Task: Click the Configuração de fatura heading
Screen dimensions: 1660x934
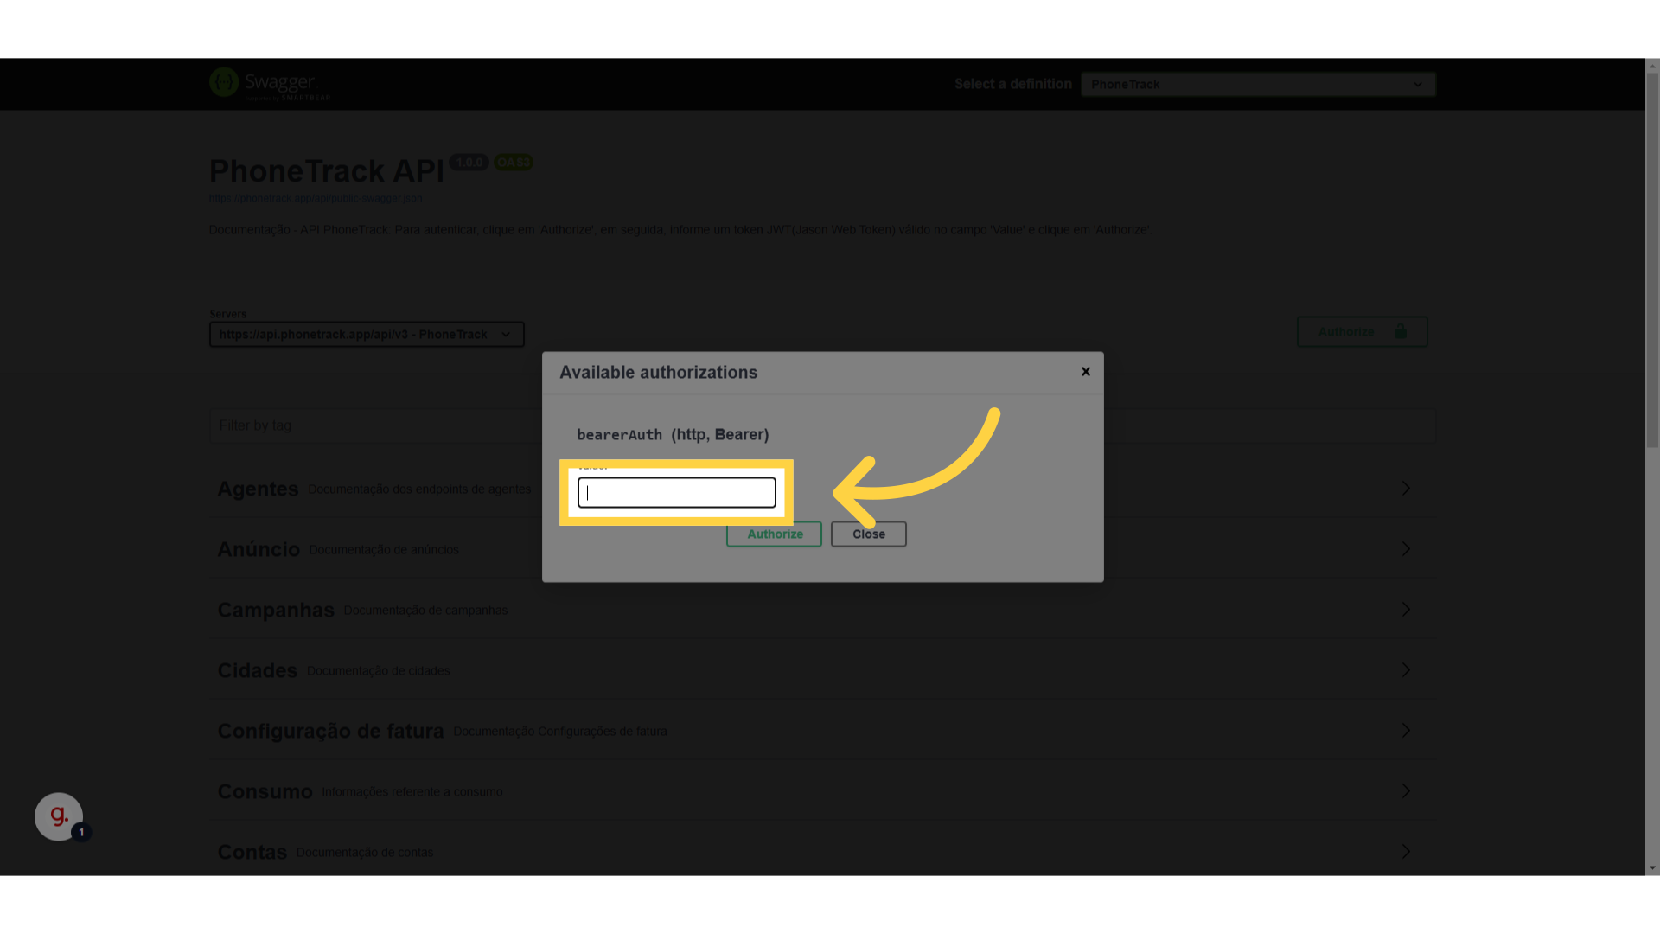Action: 330,731
